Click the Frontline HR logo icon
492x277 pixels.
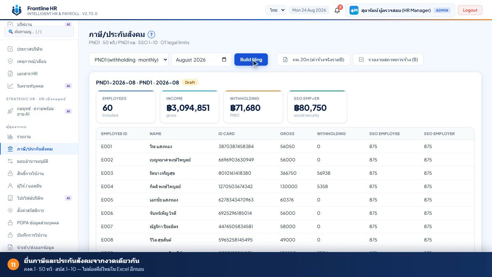click(x=16, y=10)
